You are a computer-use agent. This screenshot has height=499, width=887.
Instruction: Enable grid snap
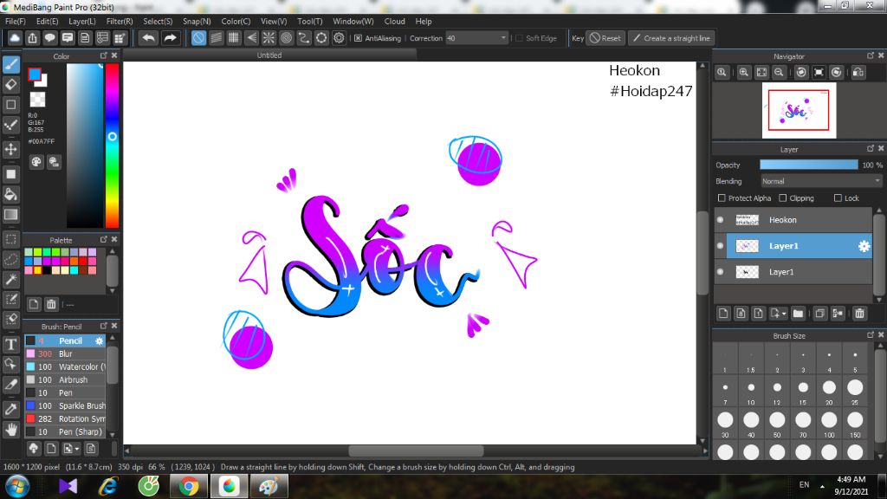click(234, 38)
